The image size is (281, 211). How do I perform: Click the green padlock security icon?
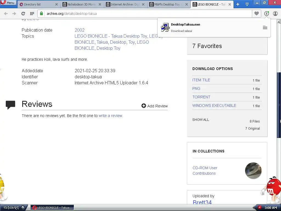click(41, 13)
